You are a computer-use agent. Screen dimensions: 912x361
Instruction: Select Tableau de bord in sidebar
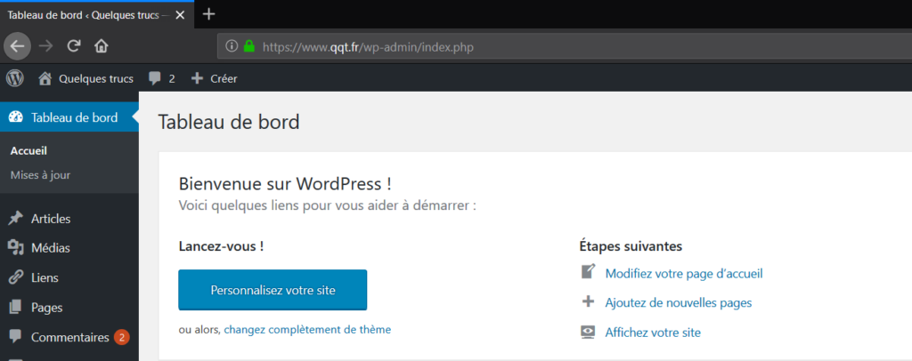click(x=73, y=117)
